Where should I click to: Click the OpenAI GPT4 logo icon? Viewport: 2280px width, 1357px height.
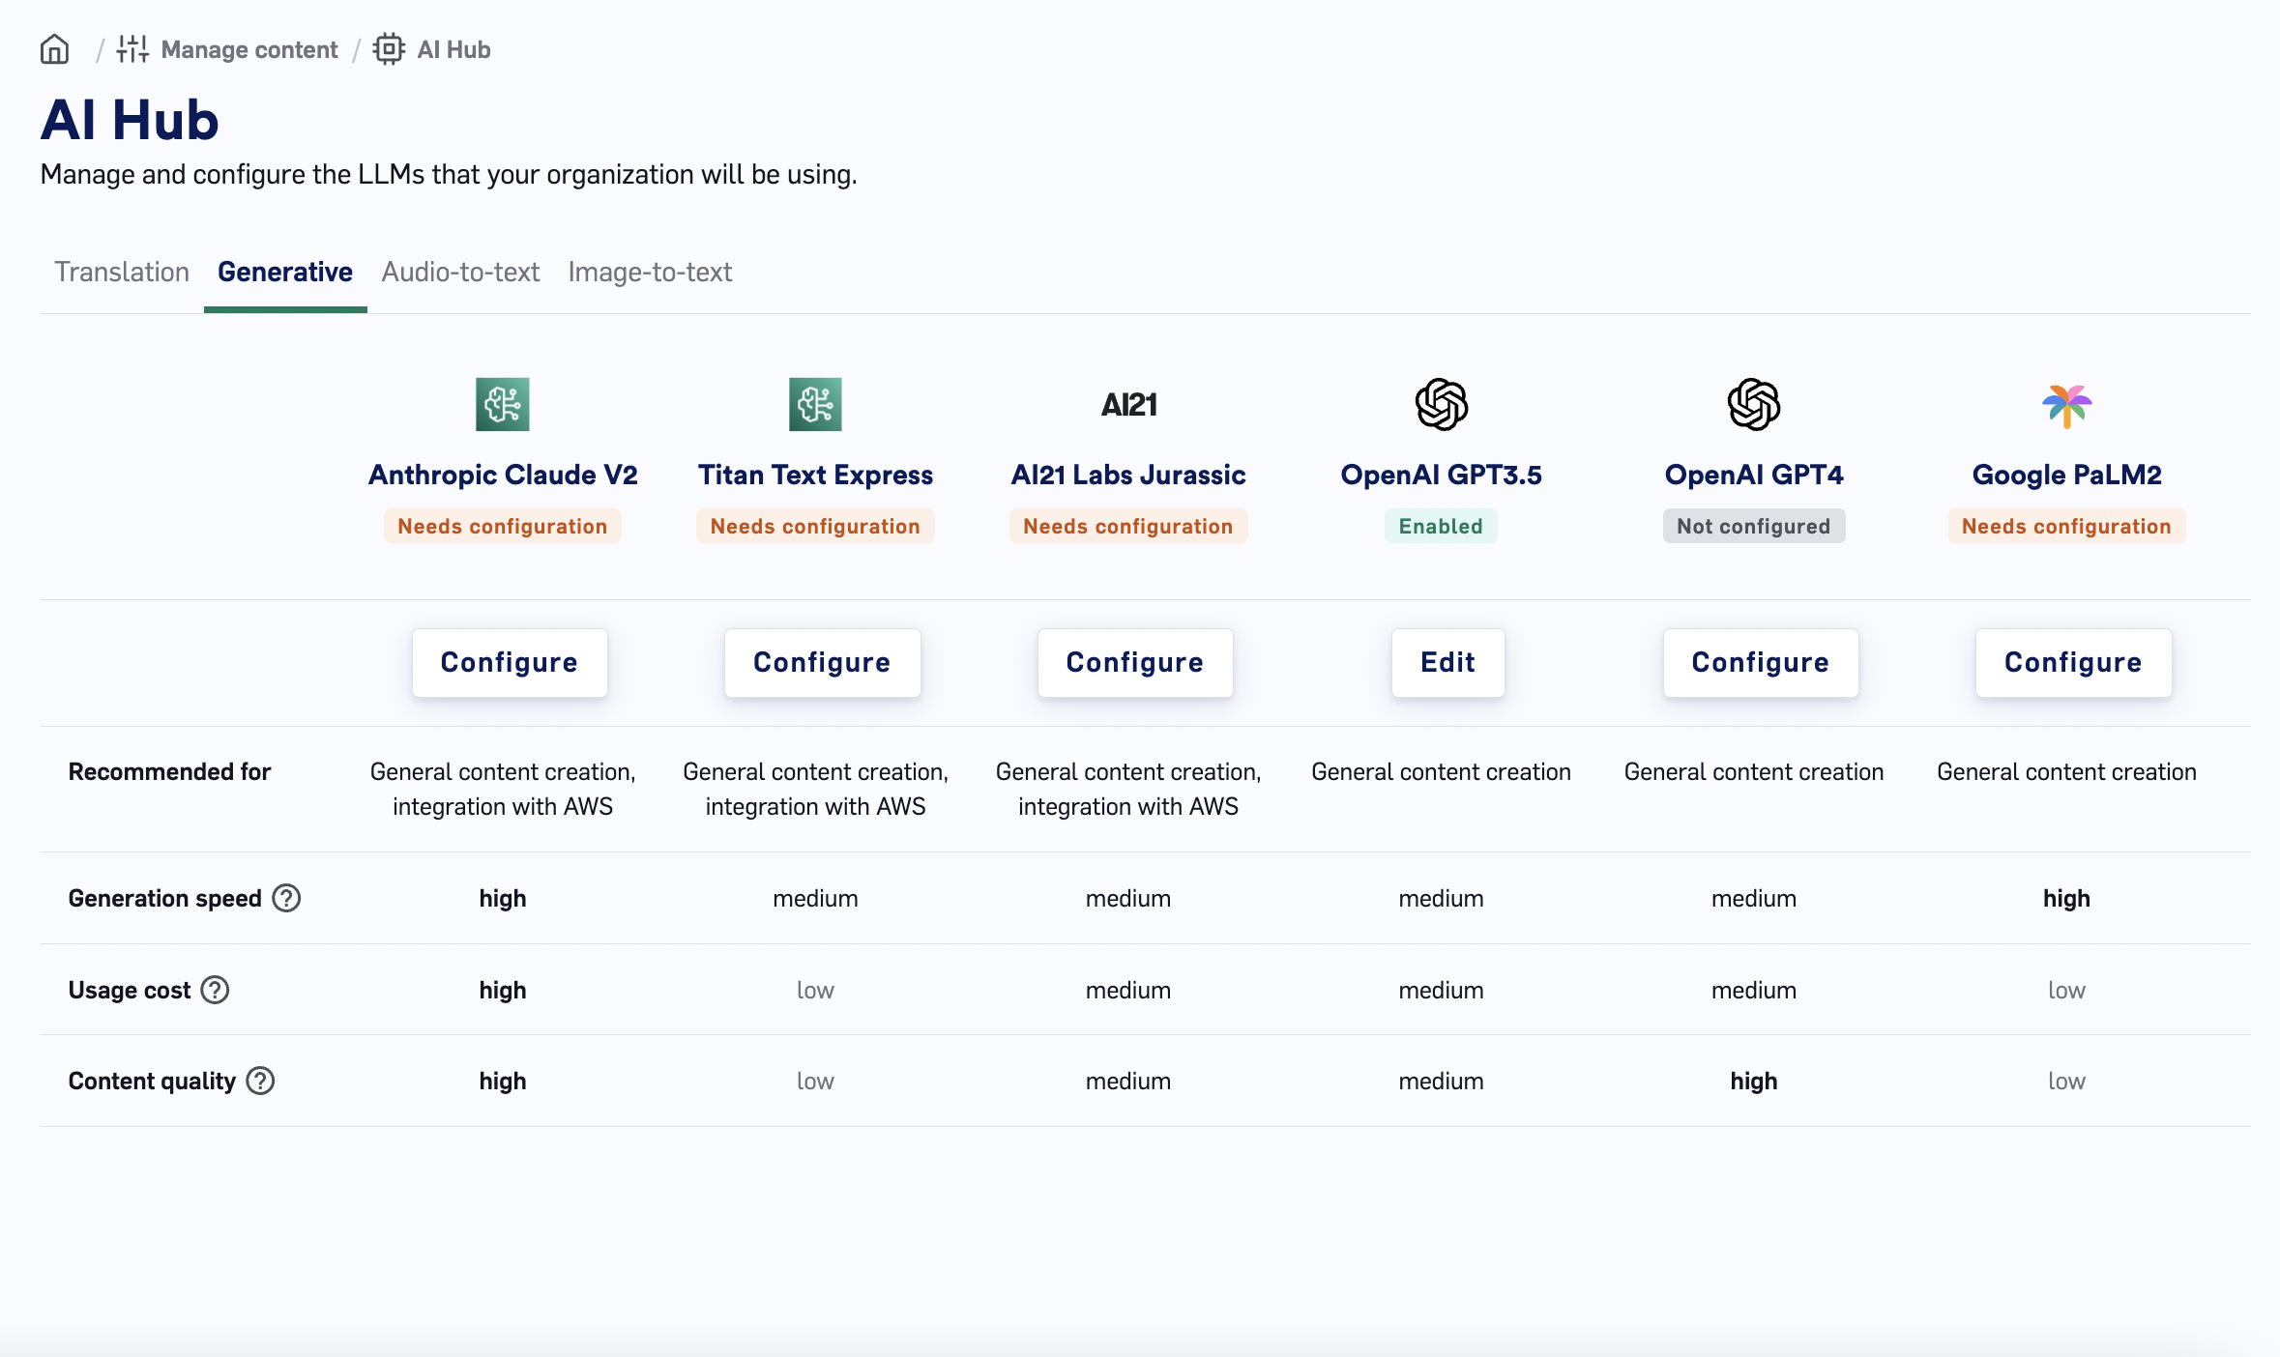1754,404
